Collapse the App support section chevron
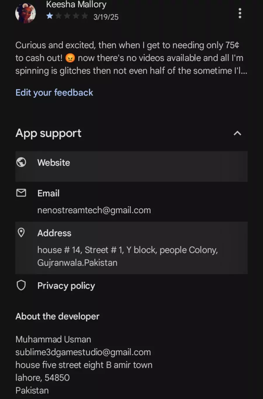The width and height of the screenshot is (263, 399). tap(237, 133)
